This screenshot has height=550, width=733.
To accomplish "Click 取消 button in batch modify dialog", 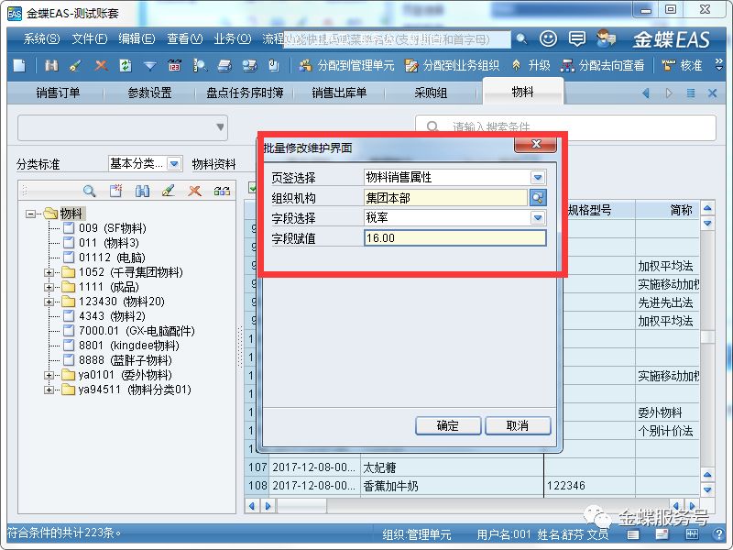I will click(x=518, y=425).
